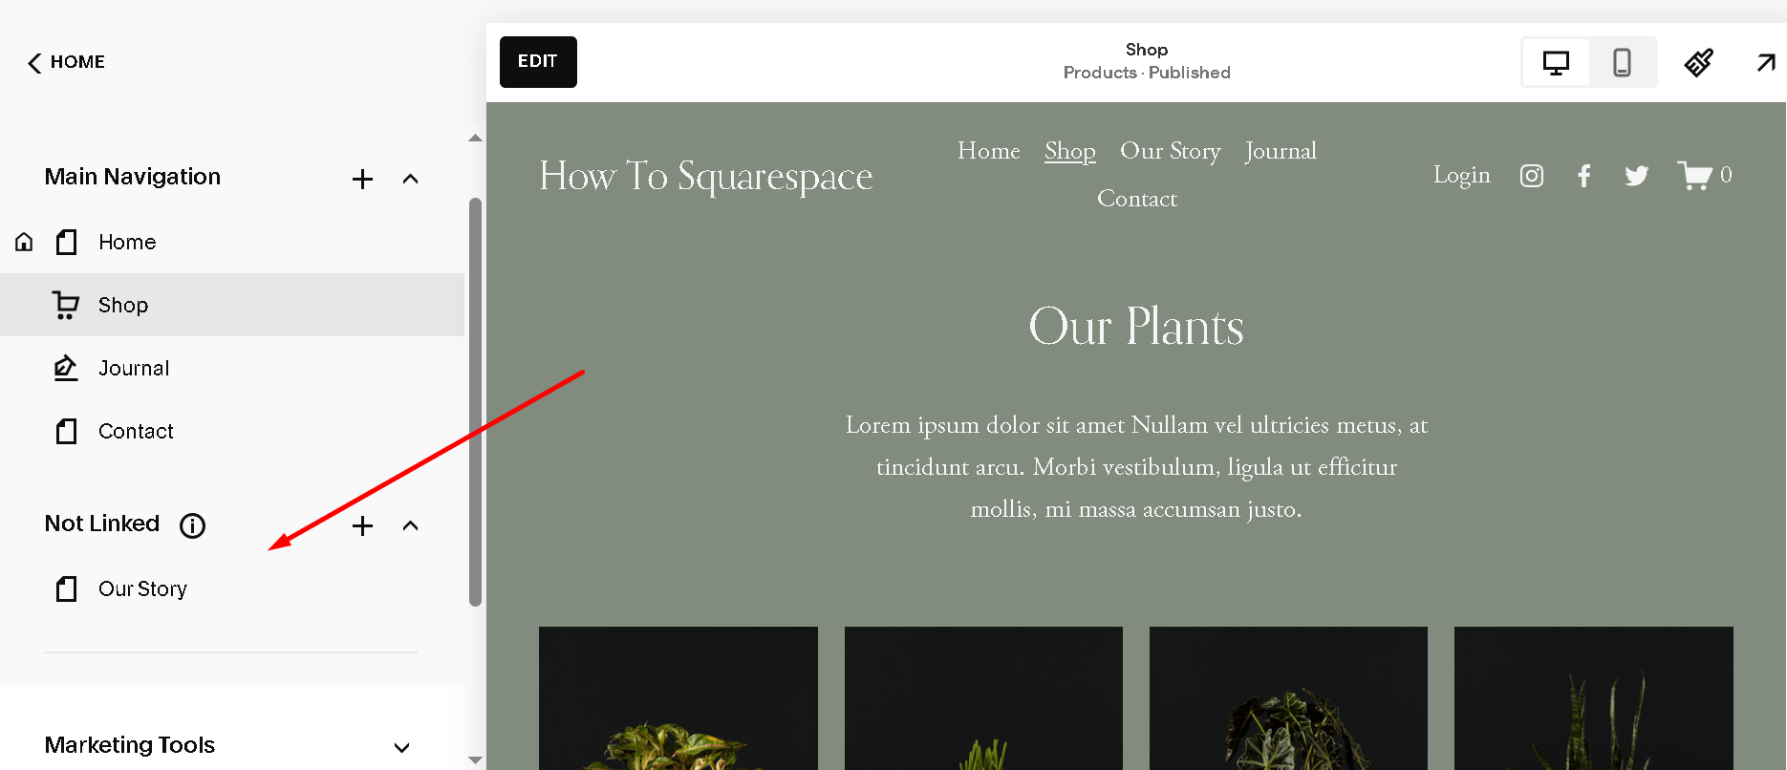Click Our Story in site navigation
The height and width of the screenshot is (770, 1787).
point(1171,151)
